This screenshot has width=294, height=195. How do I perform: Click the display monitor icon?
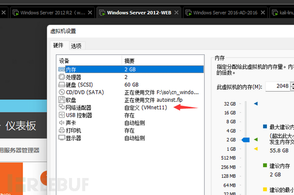click(61, 138)
